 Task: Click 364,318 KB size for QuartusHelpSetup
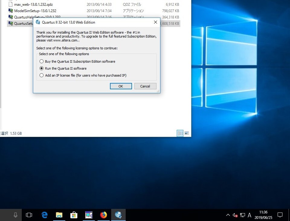click(170, 17)
